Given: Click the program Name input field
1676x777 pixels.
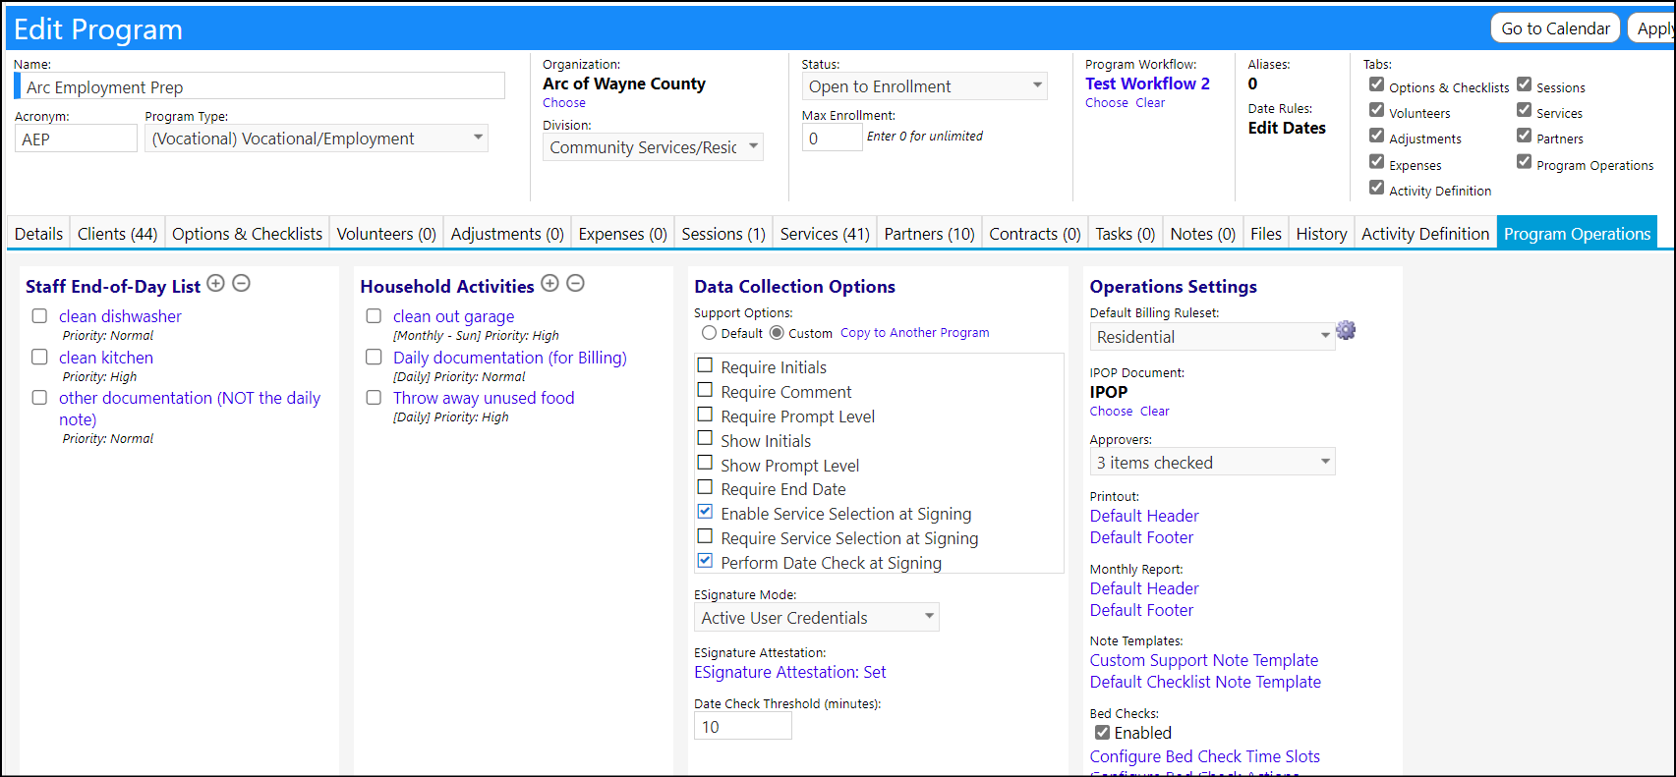Looking at the screenshot, I should coord(260,86).
